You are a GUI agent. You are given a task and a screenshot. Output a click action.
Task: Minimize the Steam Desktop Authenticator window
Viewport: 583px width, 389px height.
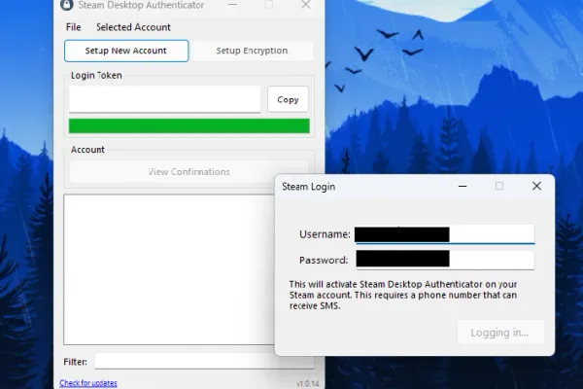[232, 5]
